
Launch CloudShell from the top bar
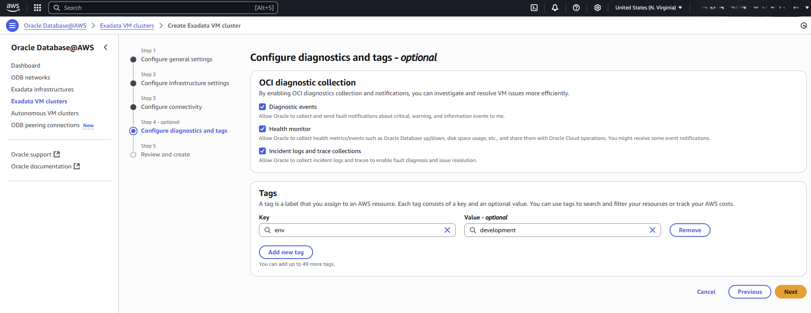coord(534,8)
